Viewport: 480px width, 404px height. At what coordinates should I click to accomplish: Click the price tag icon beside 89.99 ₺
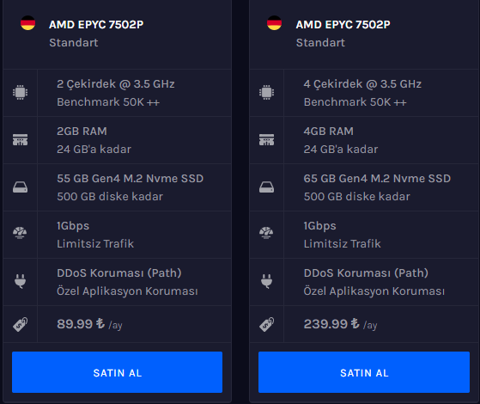(x=21, y=325)
